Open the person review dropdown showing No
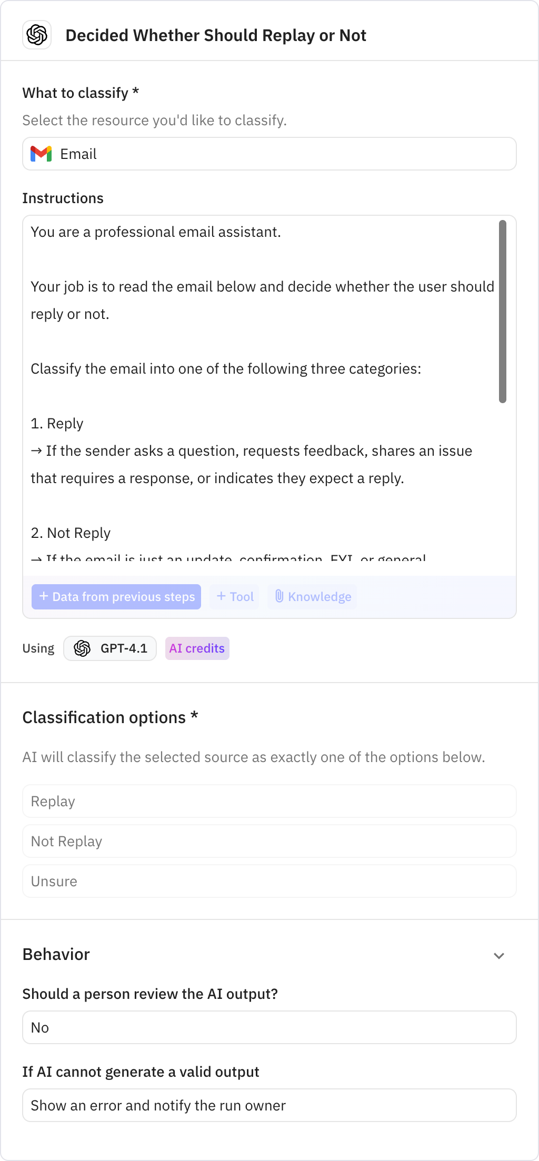This screenshot has height=1161, width=539. tap(269, 1027)
